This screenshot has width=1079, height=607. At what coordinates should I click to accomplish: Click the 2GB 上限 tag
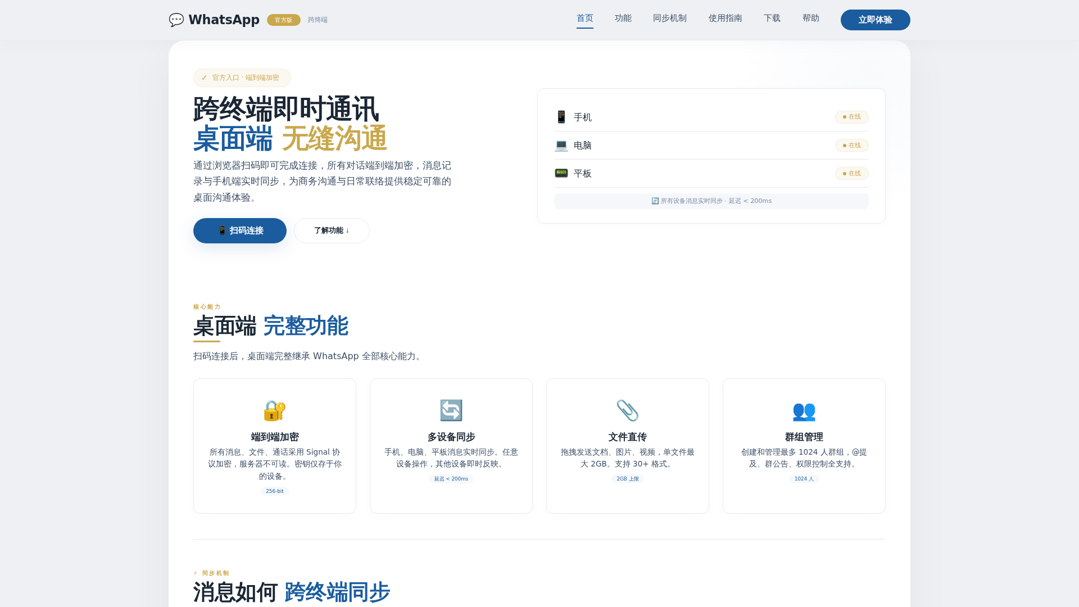[x=628, y=479]
